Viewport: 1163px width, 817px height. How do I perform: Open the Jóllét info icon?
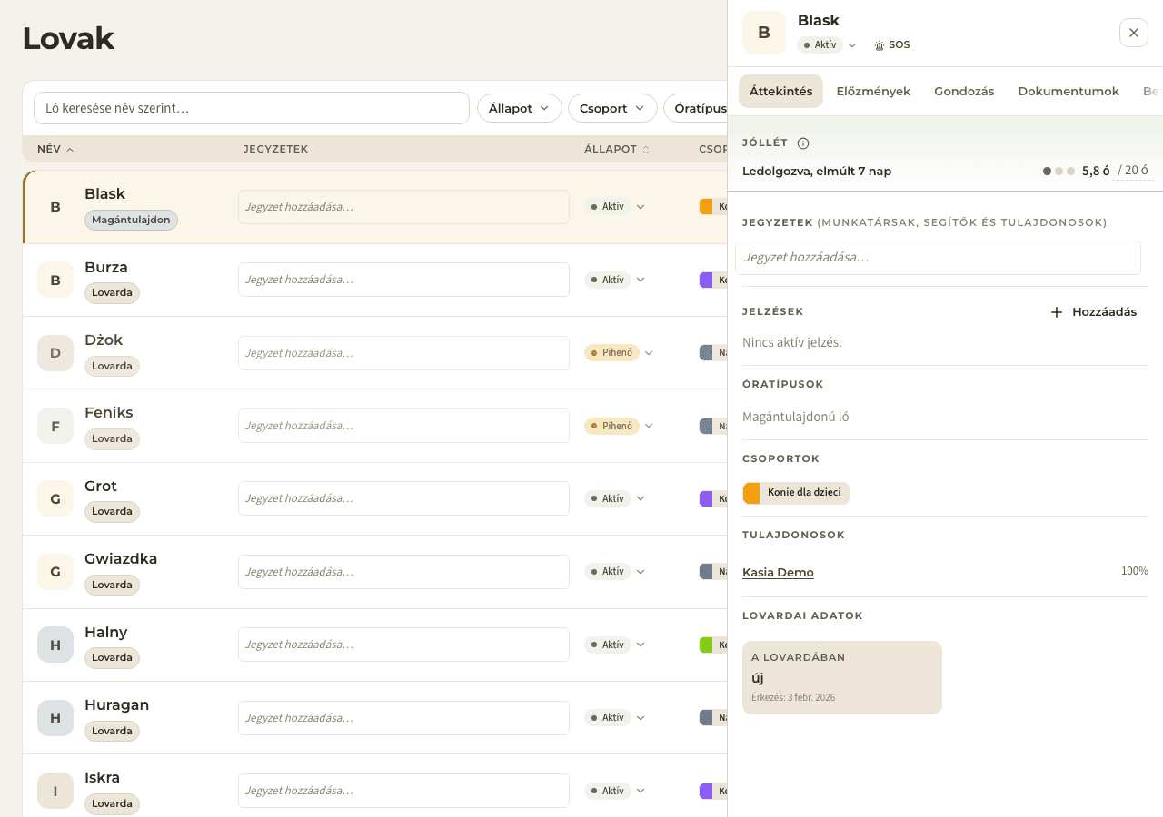803,143
